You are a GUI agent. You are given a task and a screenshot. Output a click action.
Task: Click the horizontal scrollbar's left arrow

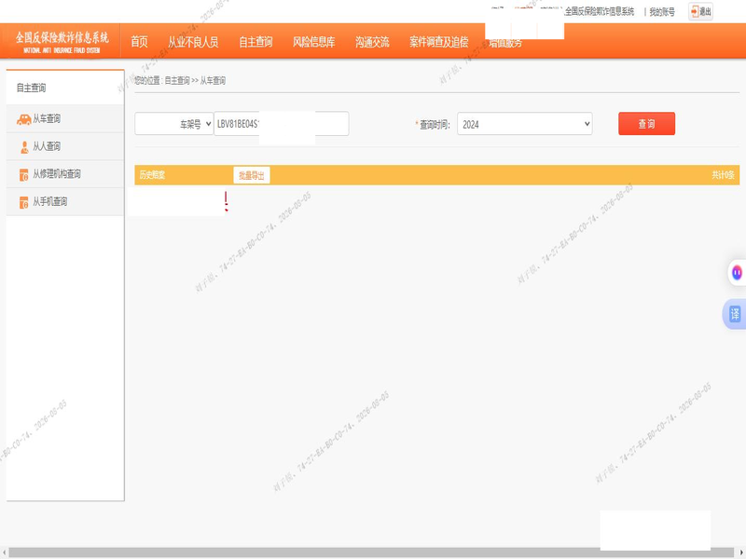pos(4,552)
